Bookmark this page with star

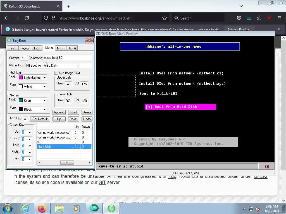(164, 18)
